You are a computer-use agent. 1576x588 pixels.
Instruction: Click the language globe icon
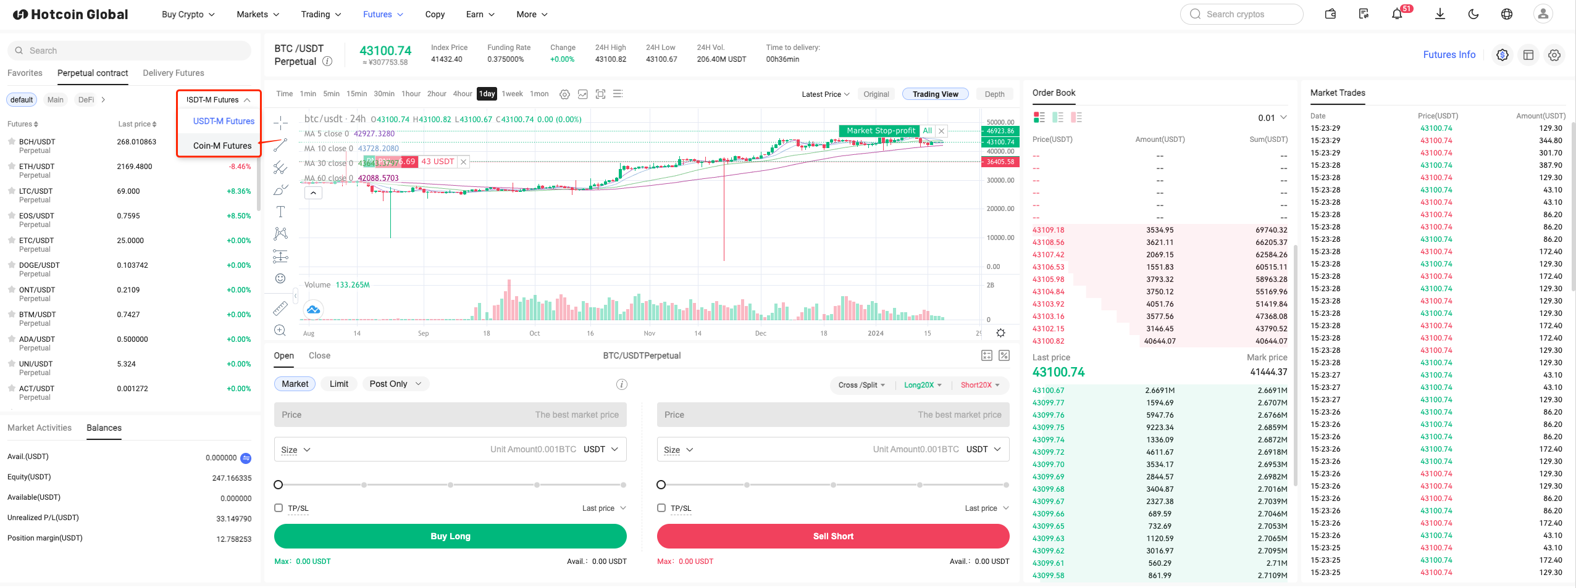(x=1507, y=14)
